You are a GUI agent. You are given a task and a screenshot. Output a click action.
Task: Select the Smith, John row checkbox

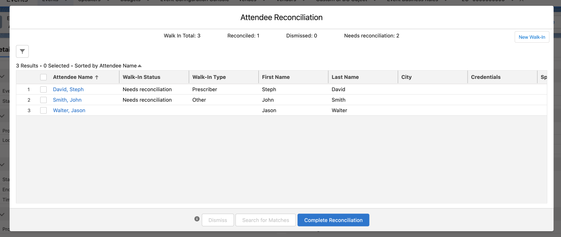pos(43,100)
